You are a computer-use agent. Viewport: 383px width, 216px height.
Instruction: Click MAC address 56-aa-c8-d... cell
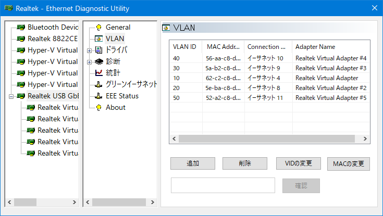tap(223, 58)
